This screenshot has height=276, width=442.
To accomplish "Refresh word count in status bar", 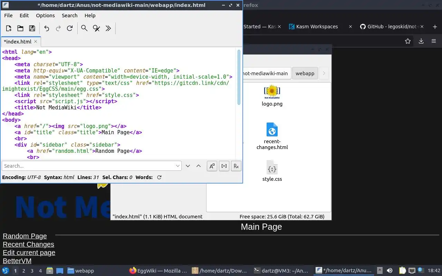I will [x=159, y=177].
